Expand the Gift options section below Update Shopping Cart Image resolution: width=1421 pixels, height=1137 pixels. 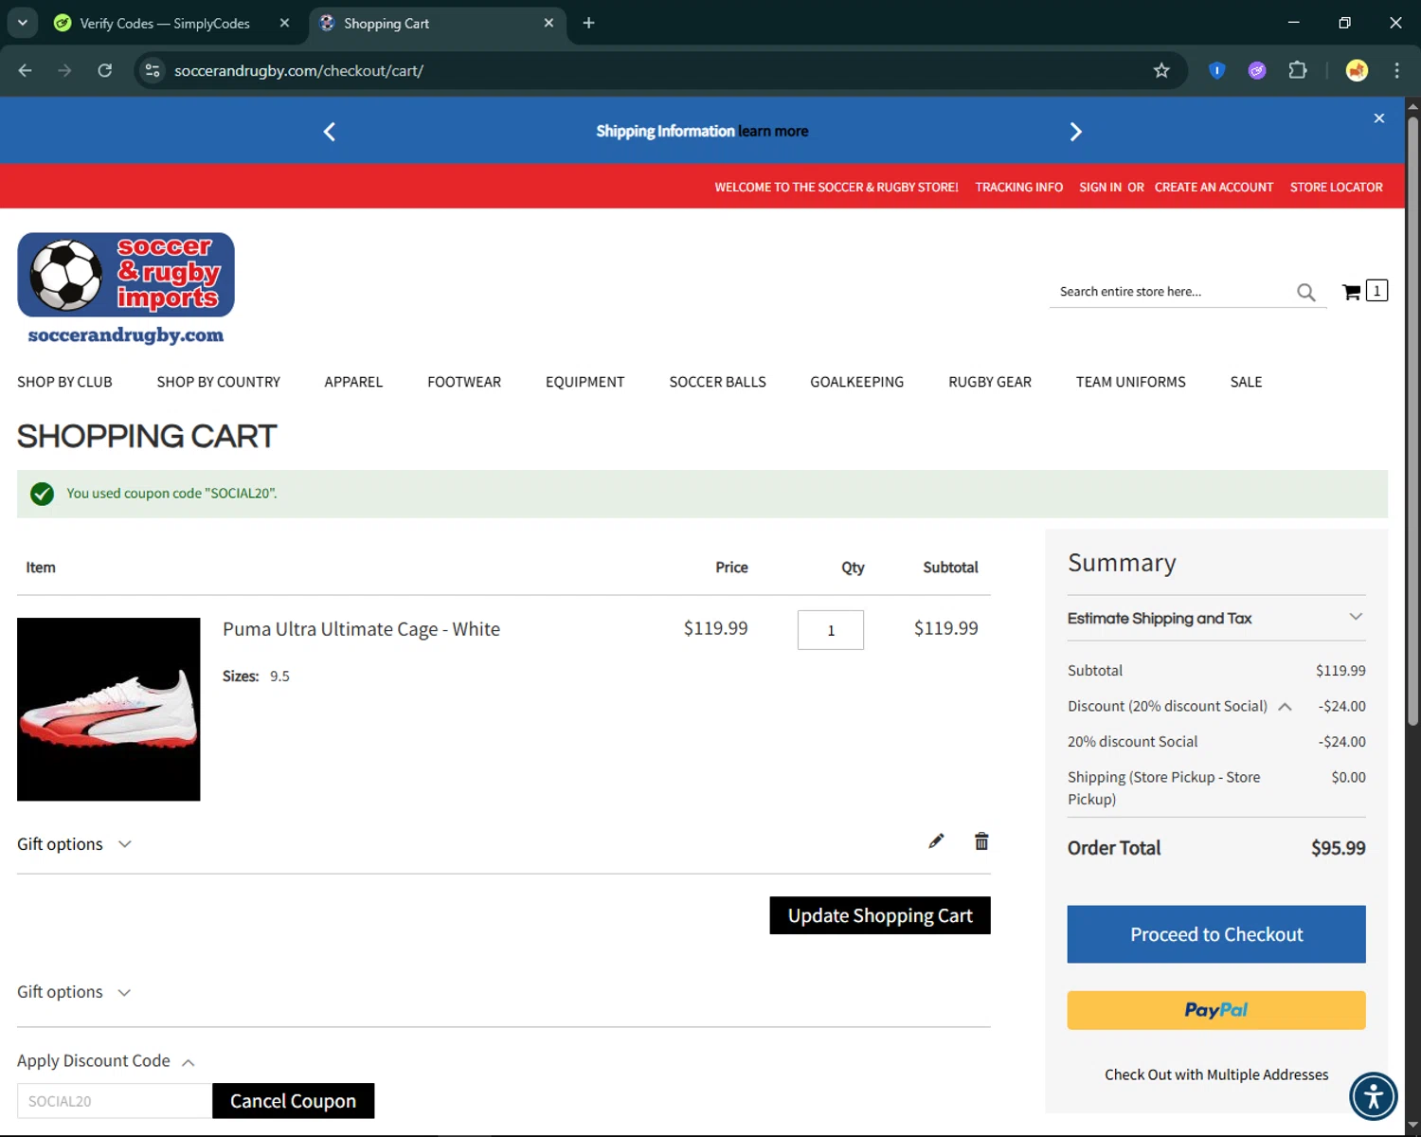pos(74,992)
